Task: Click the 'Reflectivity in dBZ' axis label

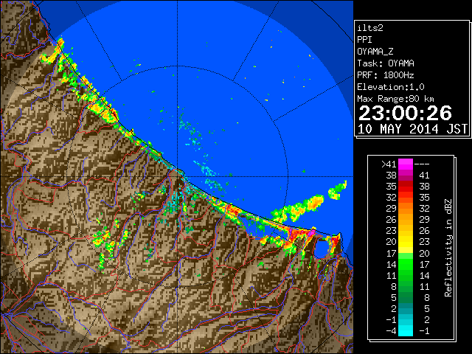Action: [448, 248]
